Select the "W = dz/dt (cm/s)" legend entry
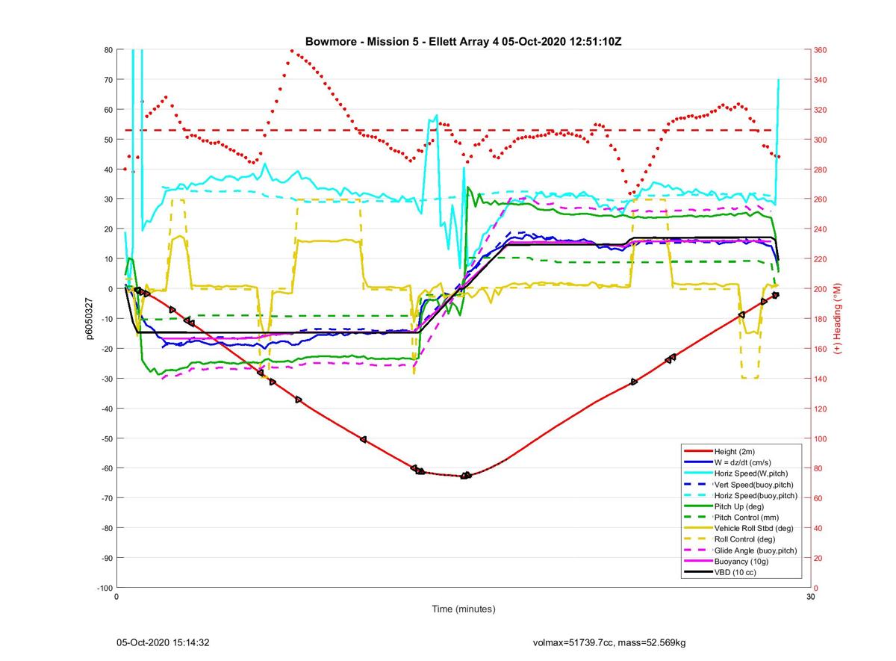The width and height of the screenshot is (896, 661). 741,462
